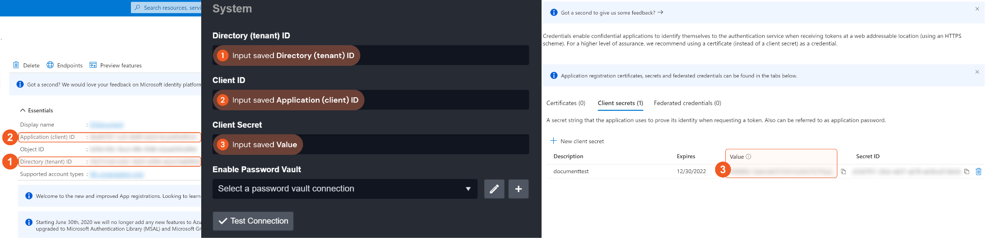Viewport: 993px width, 238px height.
Task: Collapse the Essentials section
Action: (23, 110)
